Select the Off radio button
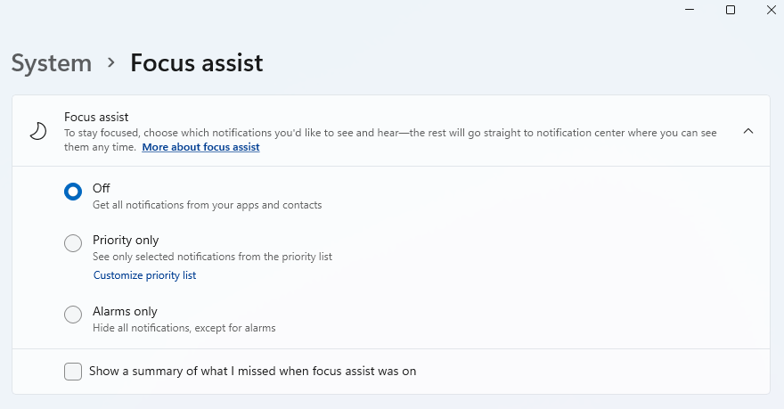Image resolution: width=784 pixels, height=409 pixels. tap(73, 191)
